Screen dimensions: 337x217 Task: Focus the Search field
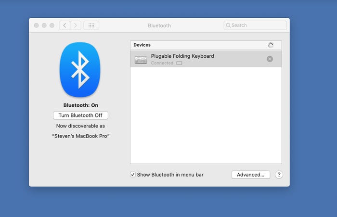(255, 26)
